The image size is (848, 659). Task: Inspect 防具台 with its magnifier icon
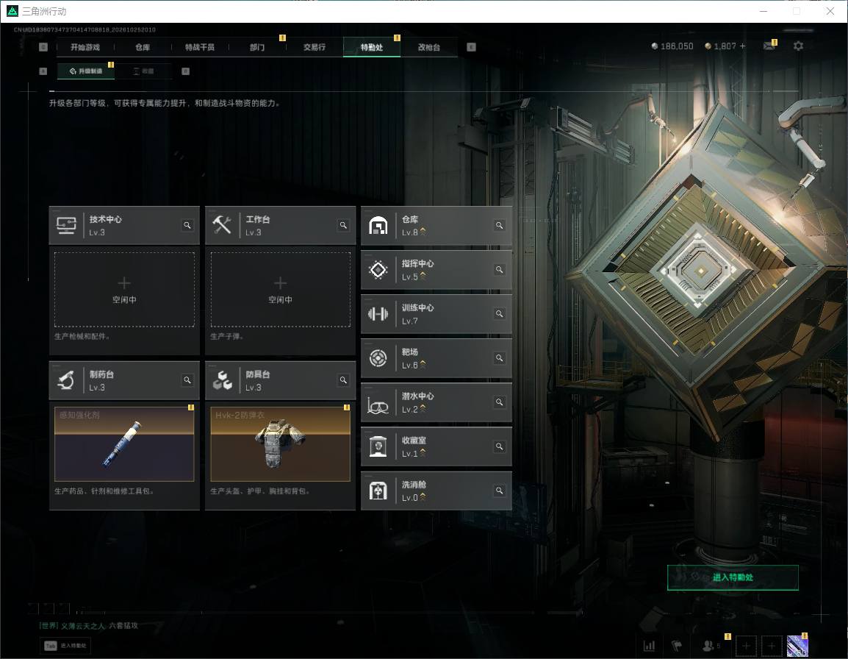click(343, 380)
